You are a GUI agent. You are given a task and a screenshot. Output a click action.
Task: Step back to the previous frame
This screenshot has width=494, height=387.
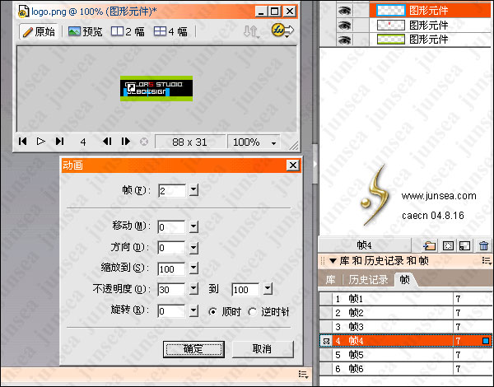coord(107,142)
